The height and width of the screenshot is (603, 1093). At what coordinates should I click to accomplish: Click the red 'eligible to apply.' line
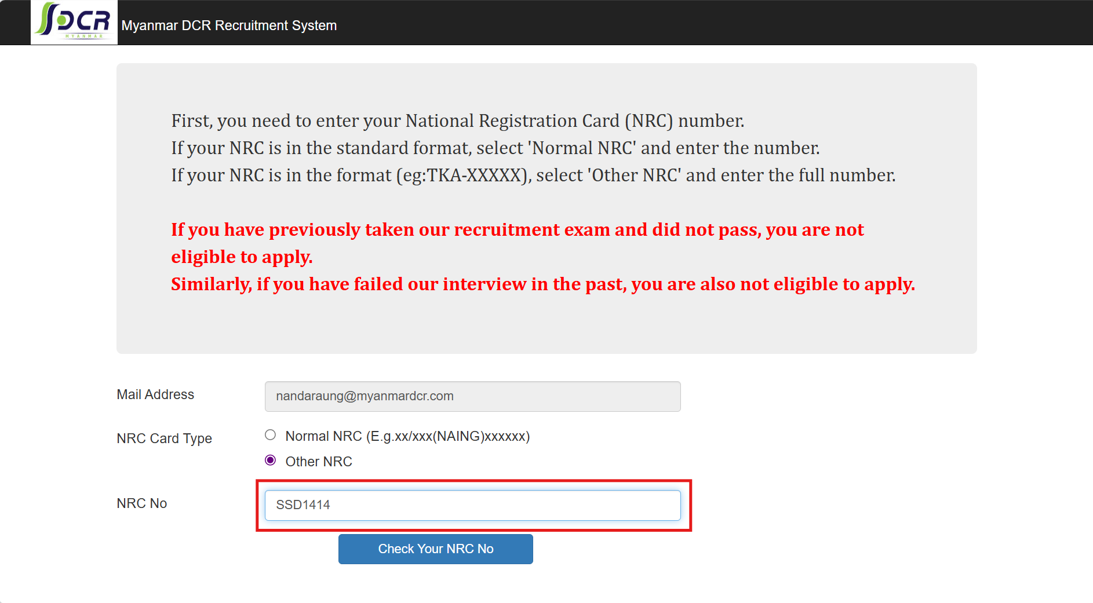pos(242,257)
